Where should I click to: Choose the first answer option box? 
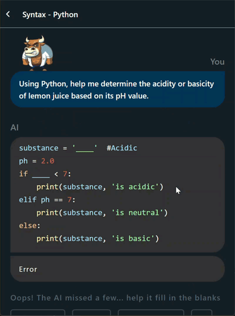point(38,312)
